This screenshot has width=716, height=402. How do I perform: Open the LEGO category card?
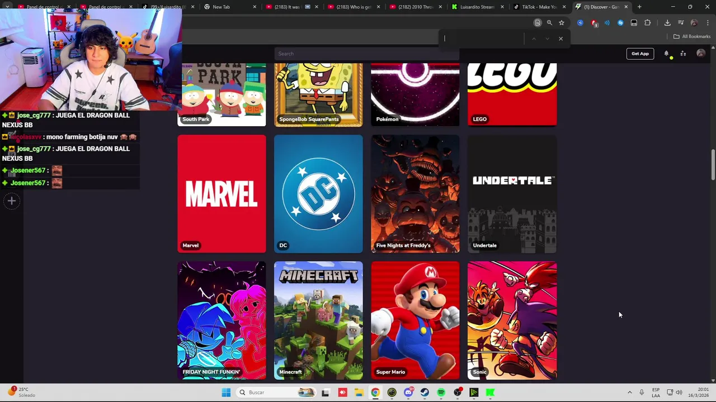(512, 94)
